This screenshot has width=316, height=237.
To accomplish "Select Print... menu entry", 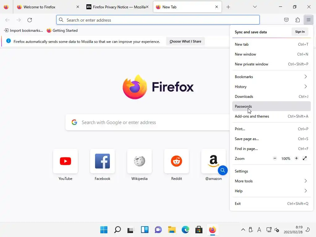I will pos(272,129).
